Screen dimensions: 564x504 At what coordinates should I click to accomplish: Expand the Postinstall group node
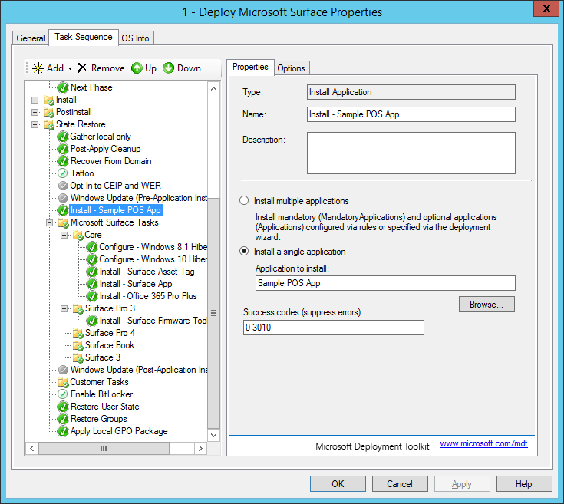(35, 112)
